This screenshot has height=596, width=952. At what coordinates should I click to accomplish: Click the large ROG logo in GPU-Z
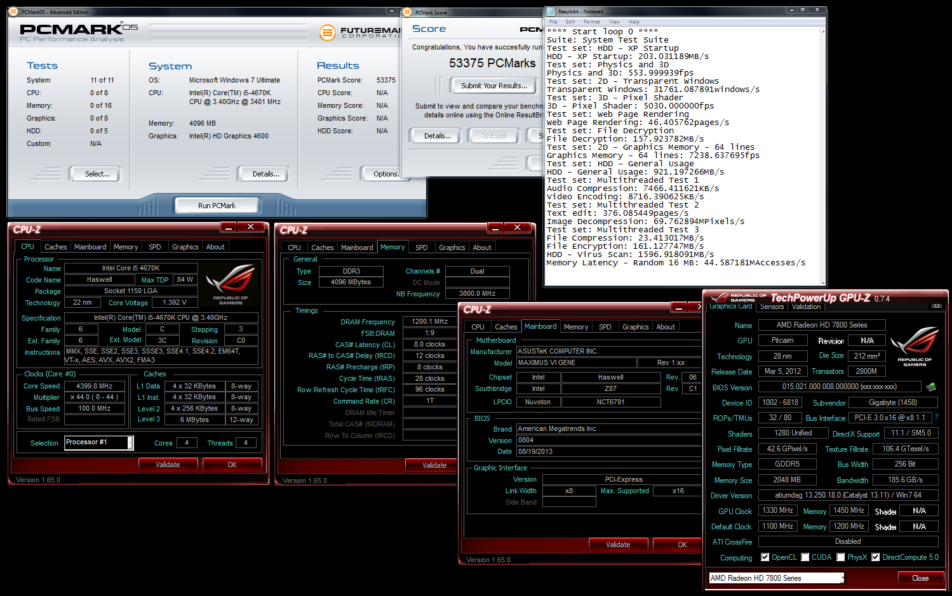click(x=915, y=346)
